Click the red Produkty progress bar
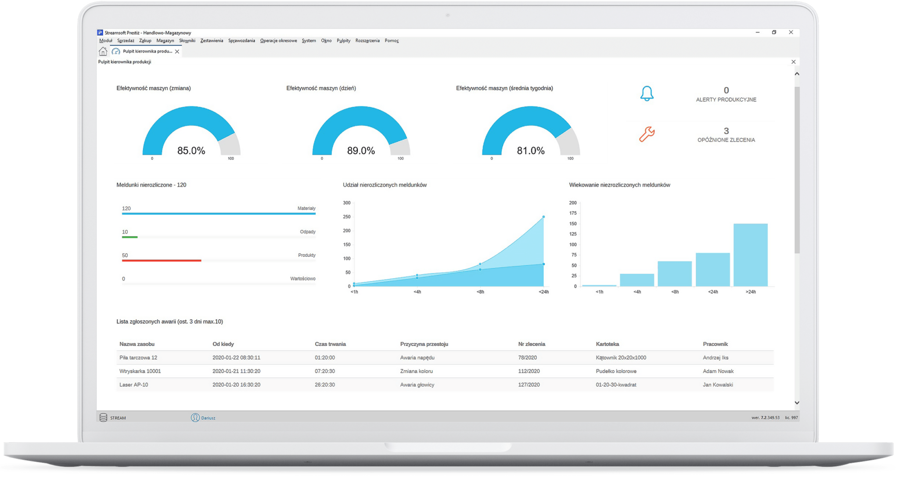 [x=162, y=260]
